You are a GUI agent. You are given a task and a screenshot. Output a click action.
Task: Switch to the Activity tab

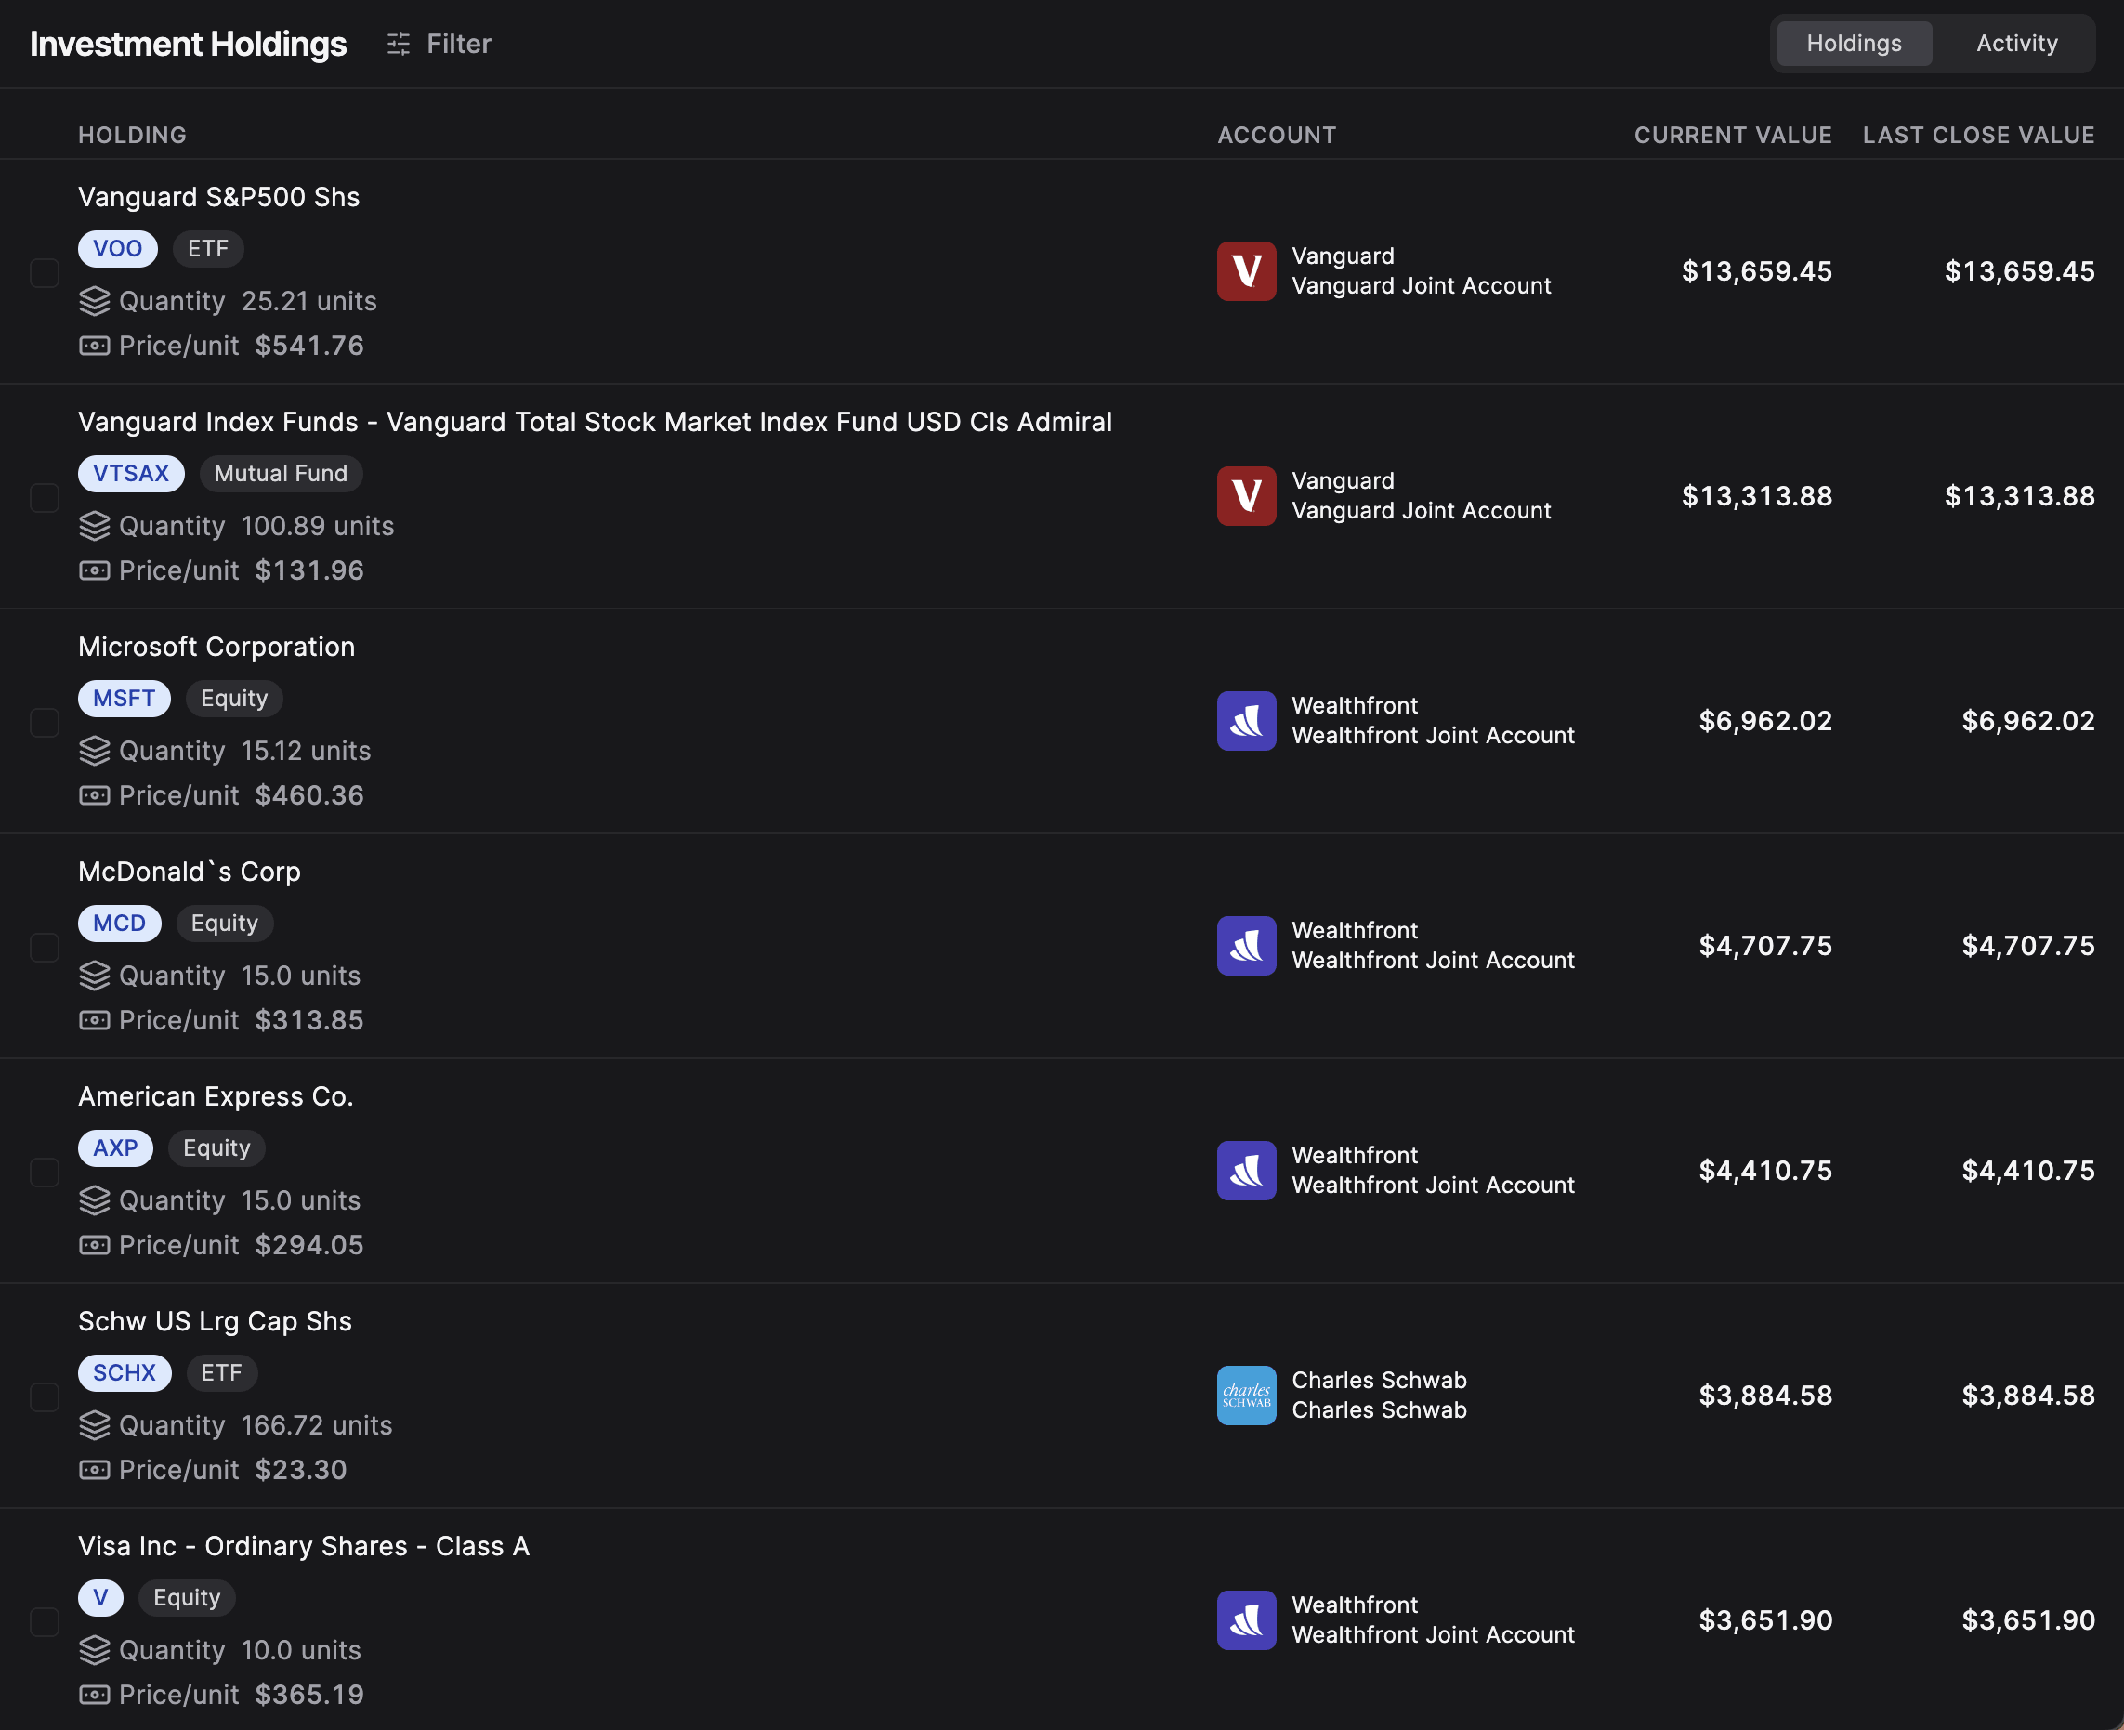tap(2016, 44)
